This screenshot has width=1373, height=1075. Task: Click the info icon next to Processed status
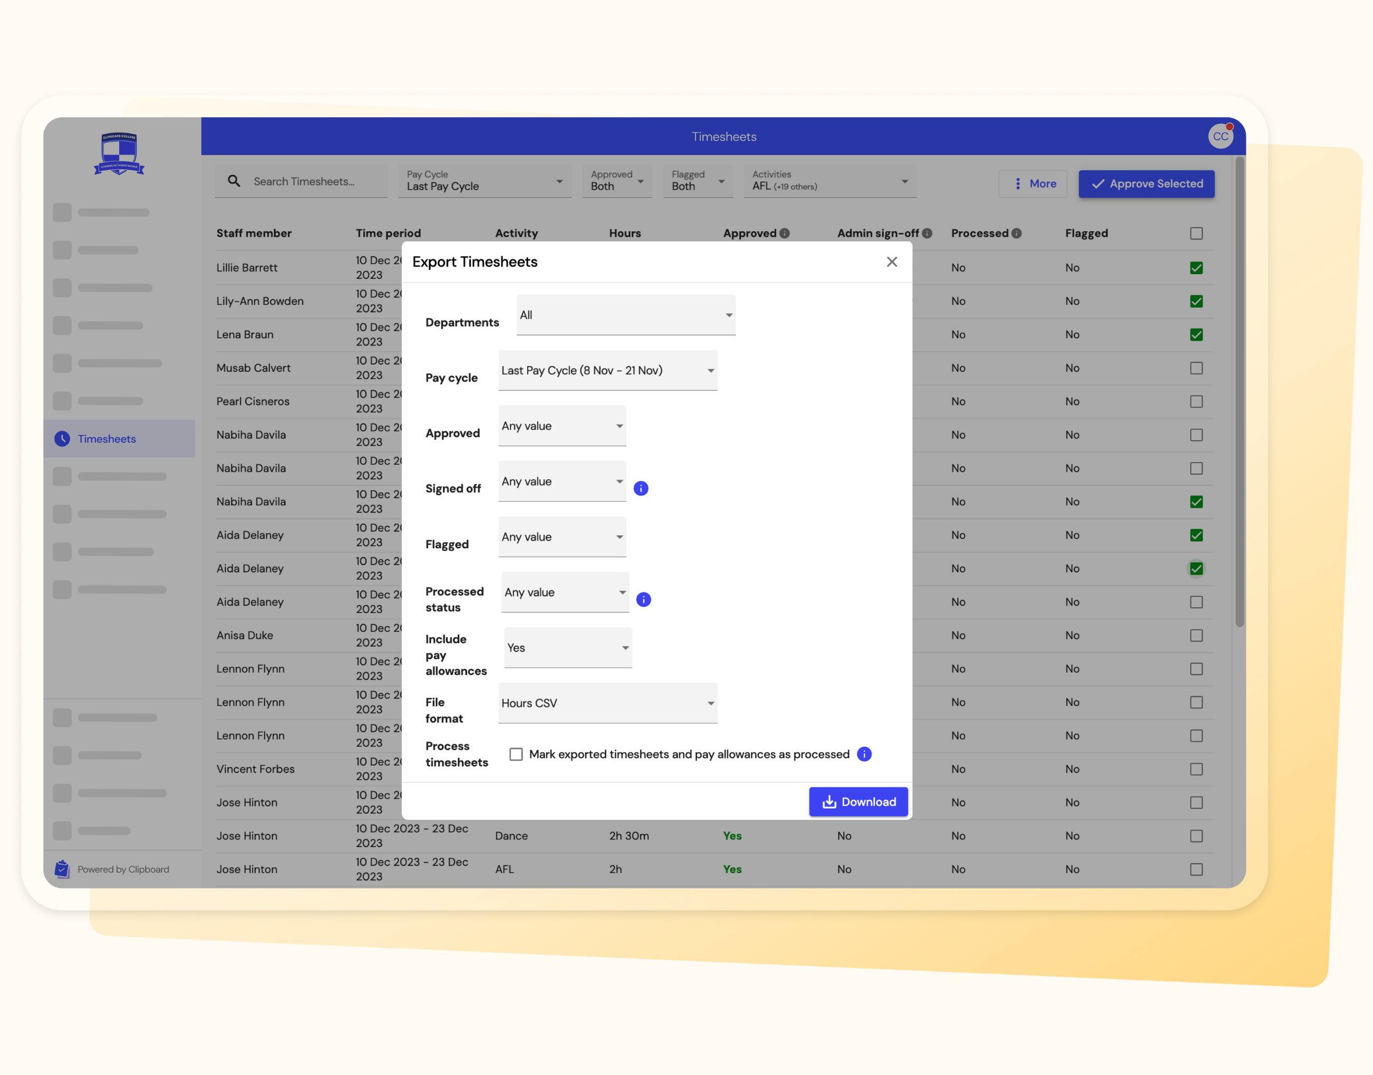[643, 599]
